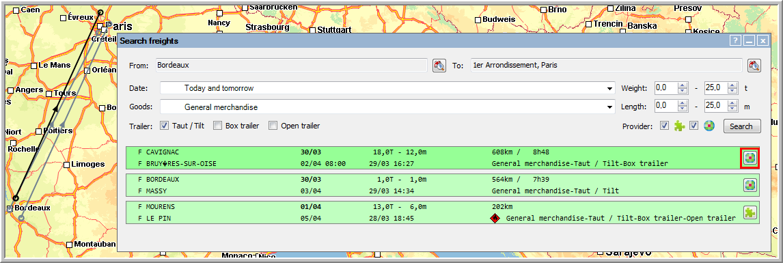Viewport: 783px width, 263px height.
Task: Click the Limoges marker on the map
Action: (x=67, y=164)
